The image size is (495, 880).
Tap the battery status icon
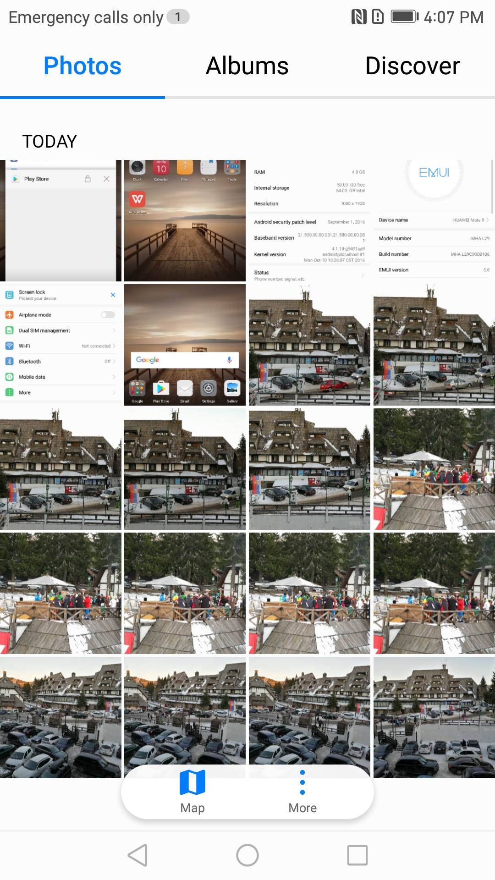click(404, 17)
